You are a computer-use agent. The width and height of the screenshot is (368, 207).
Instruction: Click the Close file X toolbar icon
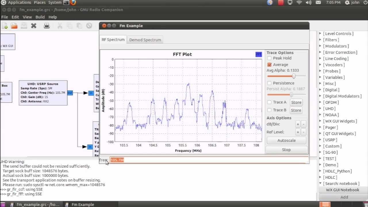(x=34, y=26)
